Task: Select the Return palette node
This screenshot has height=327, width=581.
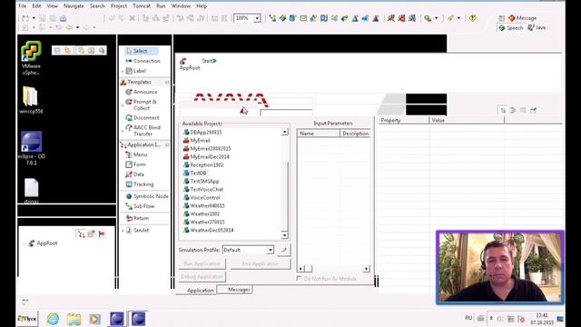Action: [137, 218]
